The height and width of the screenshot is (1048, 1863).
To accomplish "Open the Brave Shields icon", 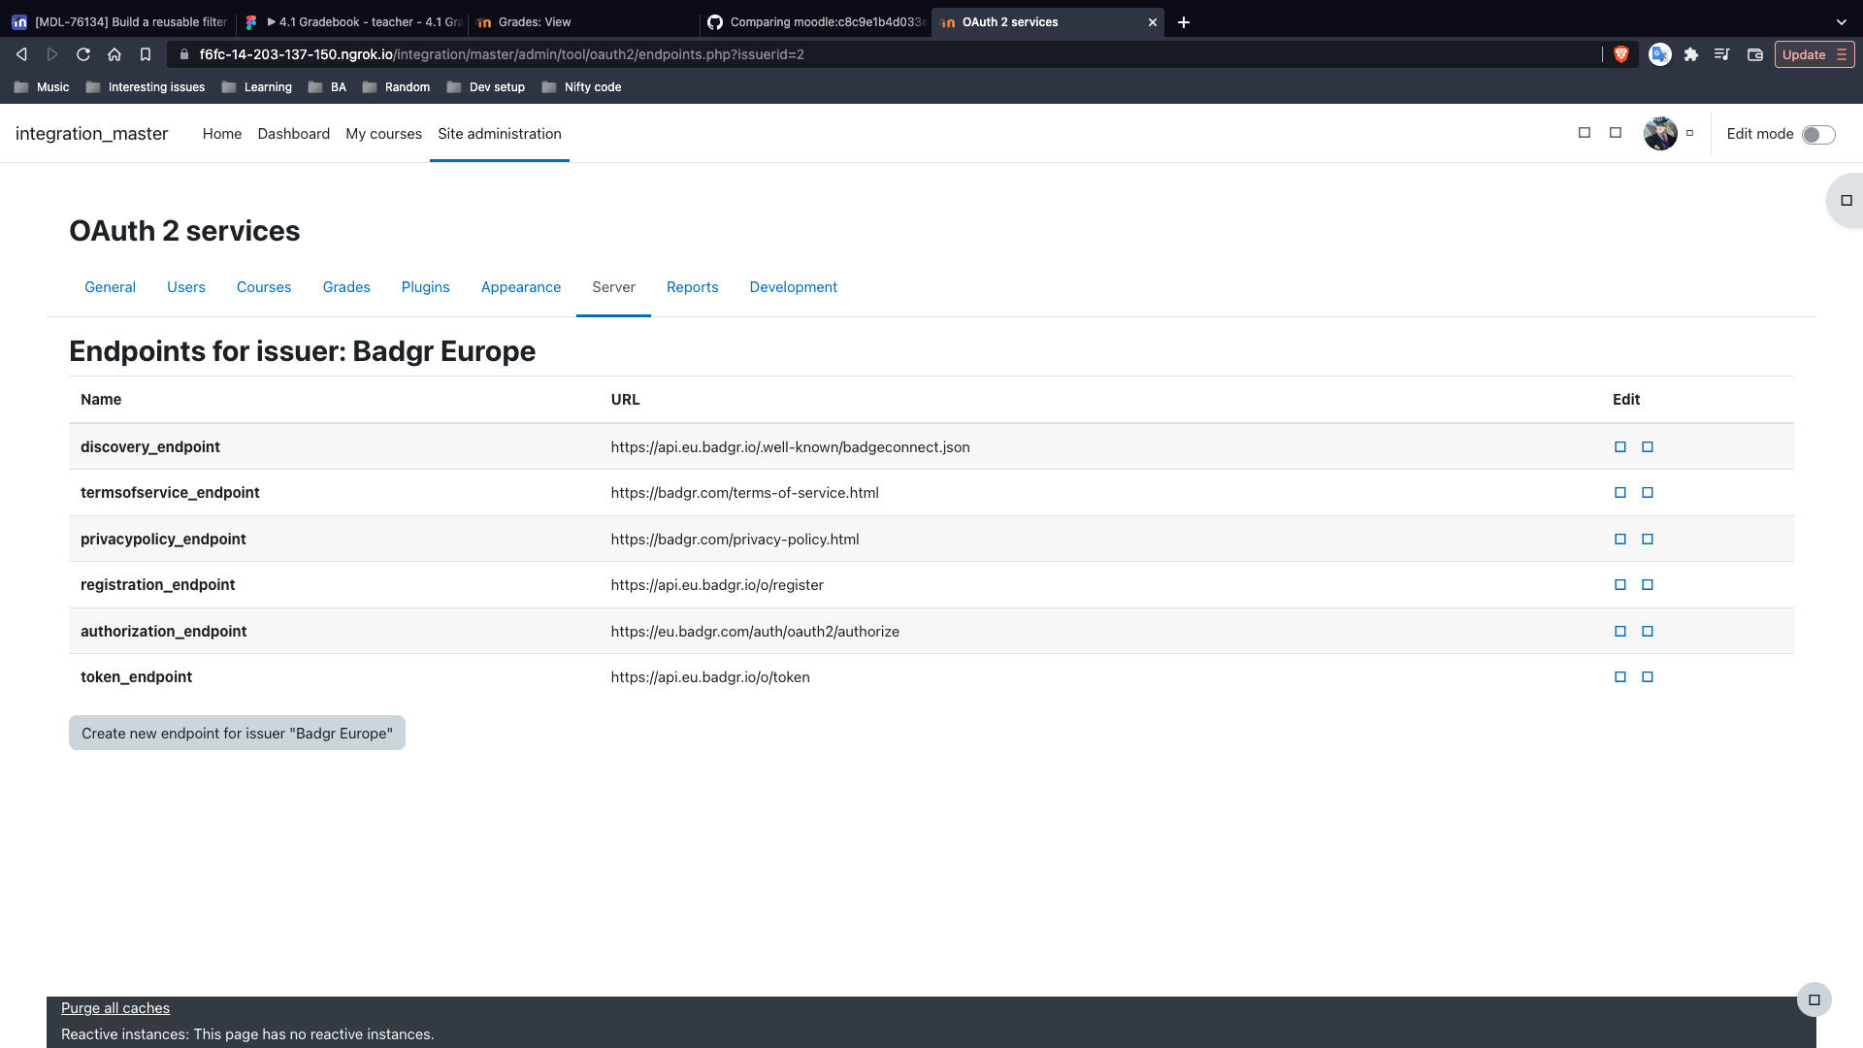I will pos(1620,54).
